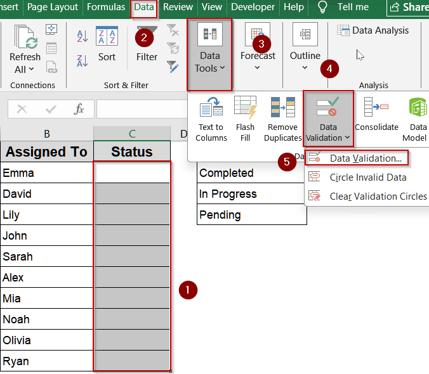The image size is (429, 374).
Task: Open the Formulas tab
Action: pos(106,7)
